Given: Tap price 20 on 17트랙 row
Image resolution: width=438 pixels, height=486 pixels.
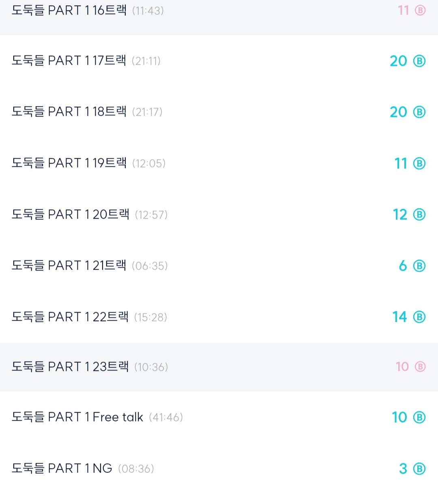Looking at the screenshot, I should click(x=398, y=61).
